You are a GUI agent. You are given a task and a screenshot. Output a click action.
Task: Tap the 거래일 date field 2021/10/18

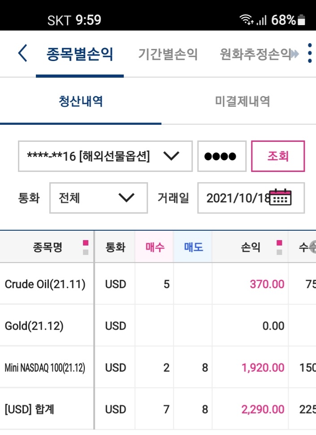[x=251, y=198]
